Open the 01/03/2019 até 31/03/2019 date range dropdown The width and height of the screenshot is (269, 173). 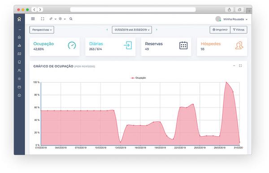(x=132, y=30)
